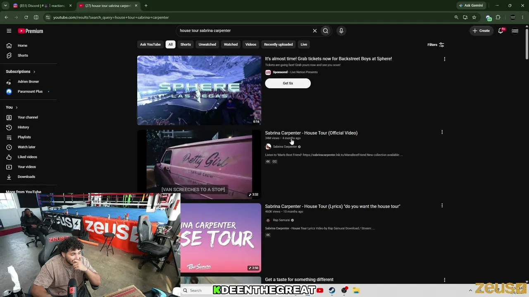This screenshot has height=297, width=529.
Task: Filter results by Watched
Action: point(231,45)
